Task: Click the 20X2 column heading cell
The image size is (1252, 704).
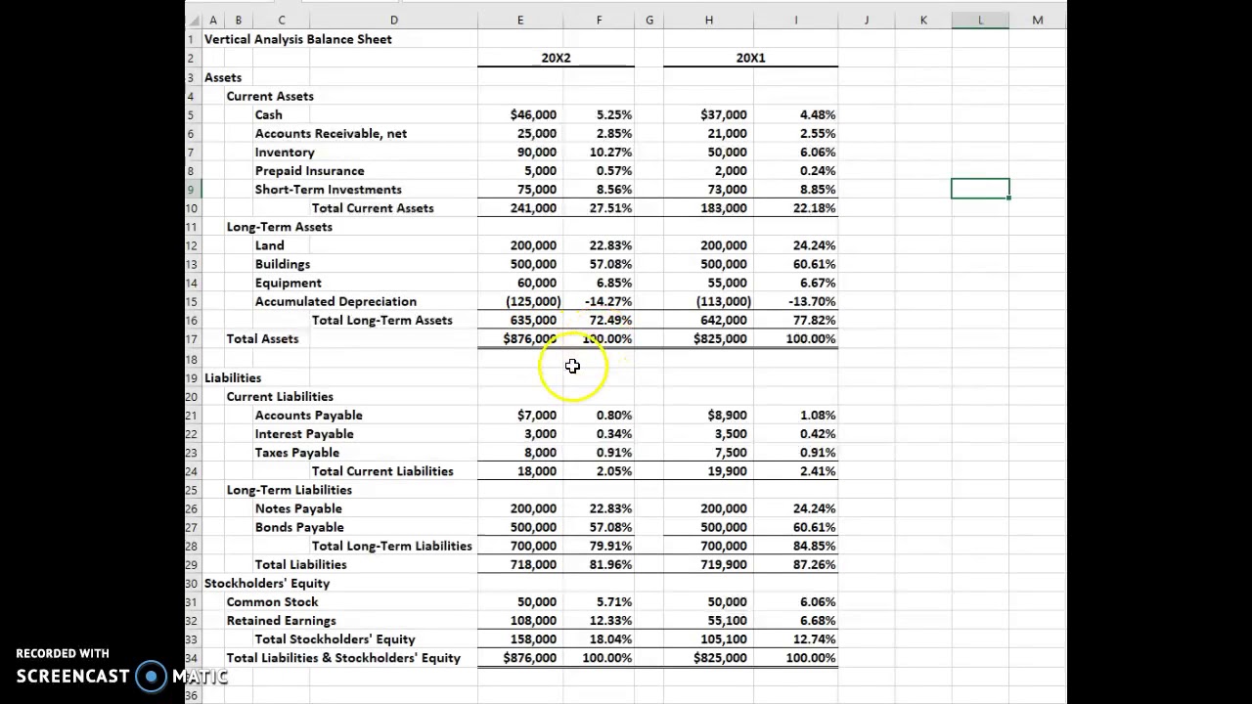Action: (x=556, y=58)
